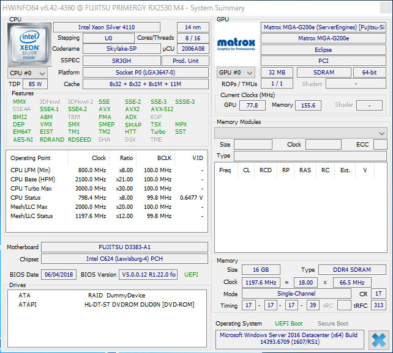Click the SSE4.2 feature label
This screenshot has width=393, height=353.
point(78,109)
